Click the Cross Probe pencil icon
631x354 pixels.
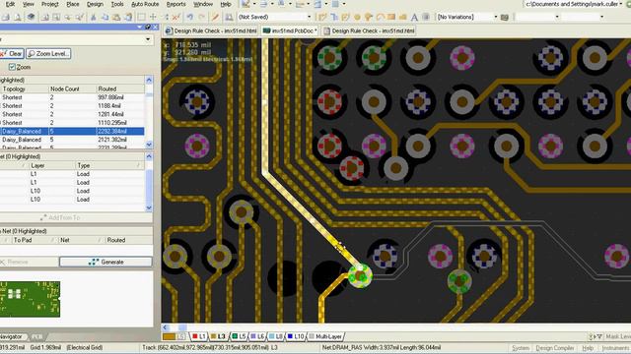tap(215, 17)
